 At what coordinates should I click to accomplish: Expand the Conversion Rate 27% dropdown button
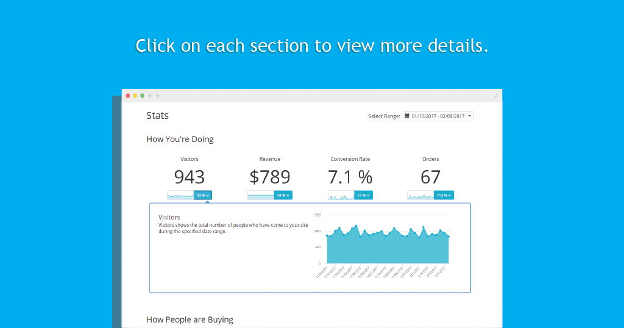pos(364,196)
